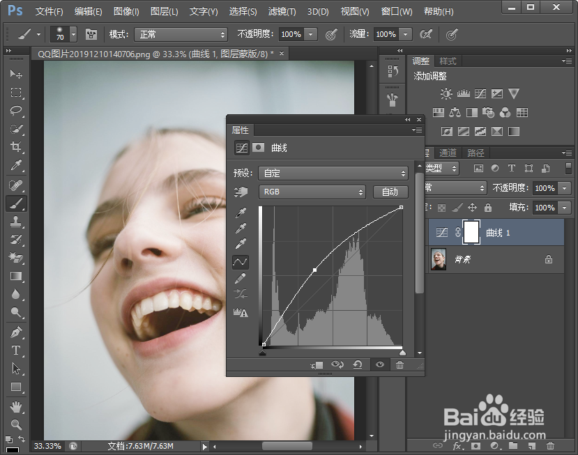Toggle curves adjustment visibility eye in Properties
This screenshot has height=455, width=578.
point(380,364)
